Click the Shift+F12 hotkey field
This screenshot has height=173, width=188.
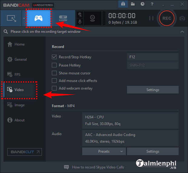pyautogui.click(x=153, y=65)
